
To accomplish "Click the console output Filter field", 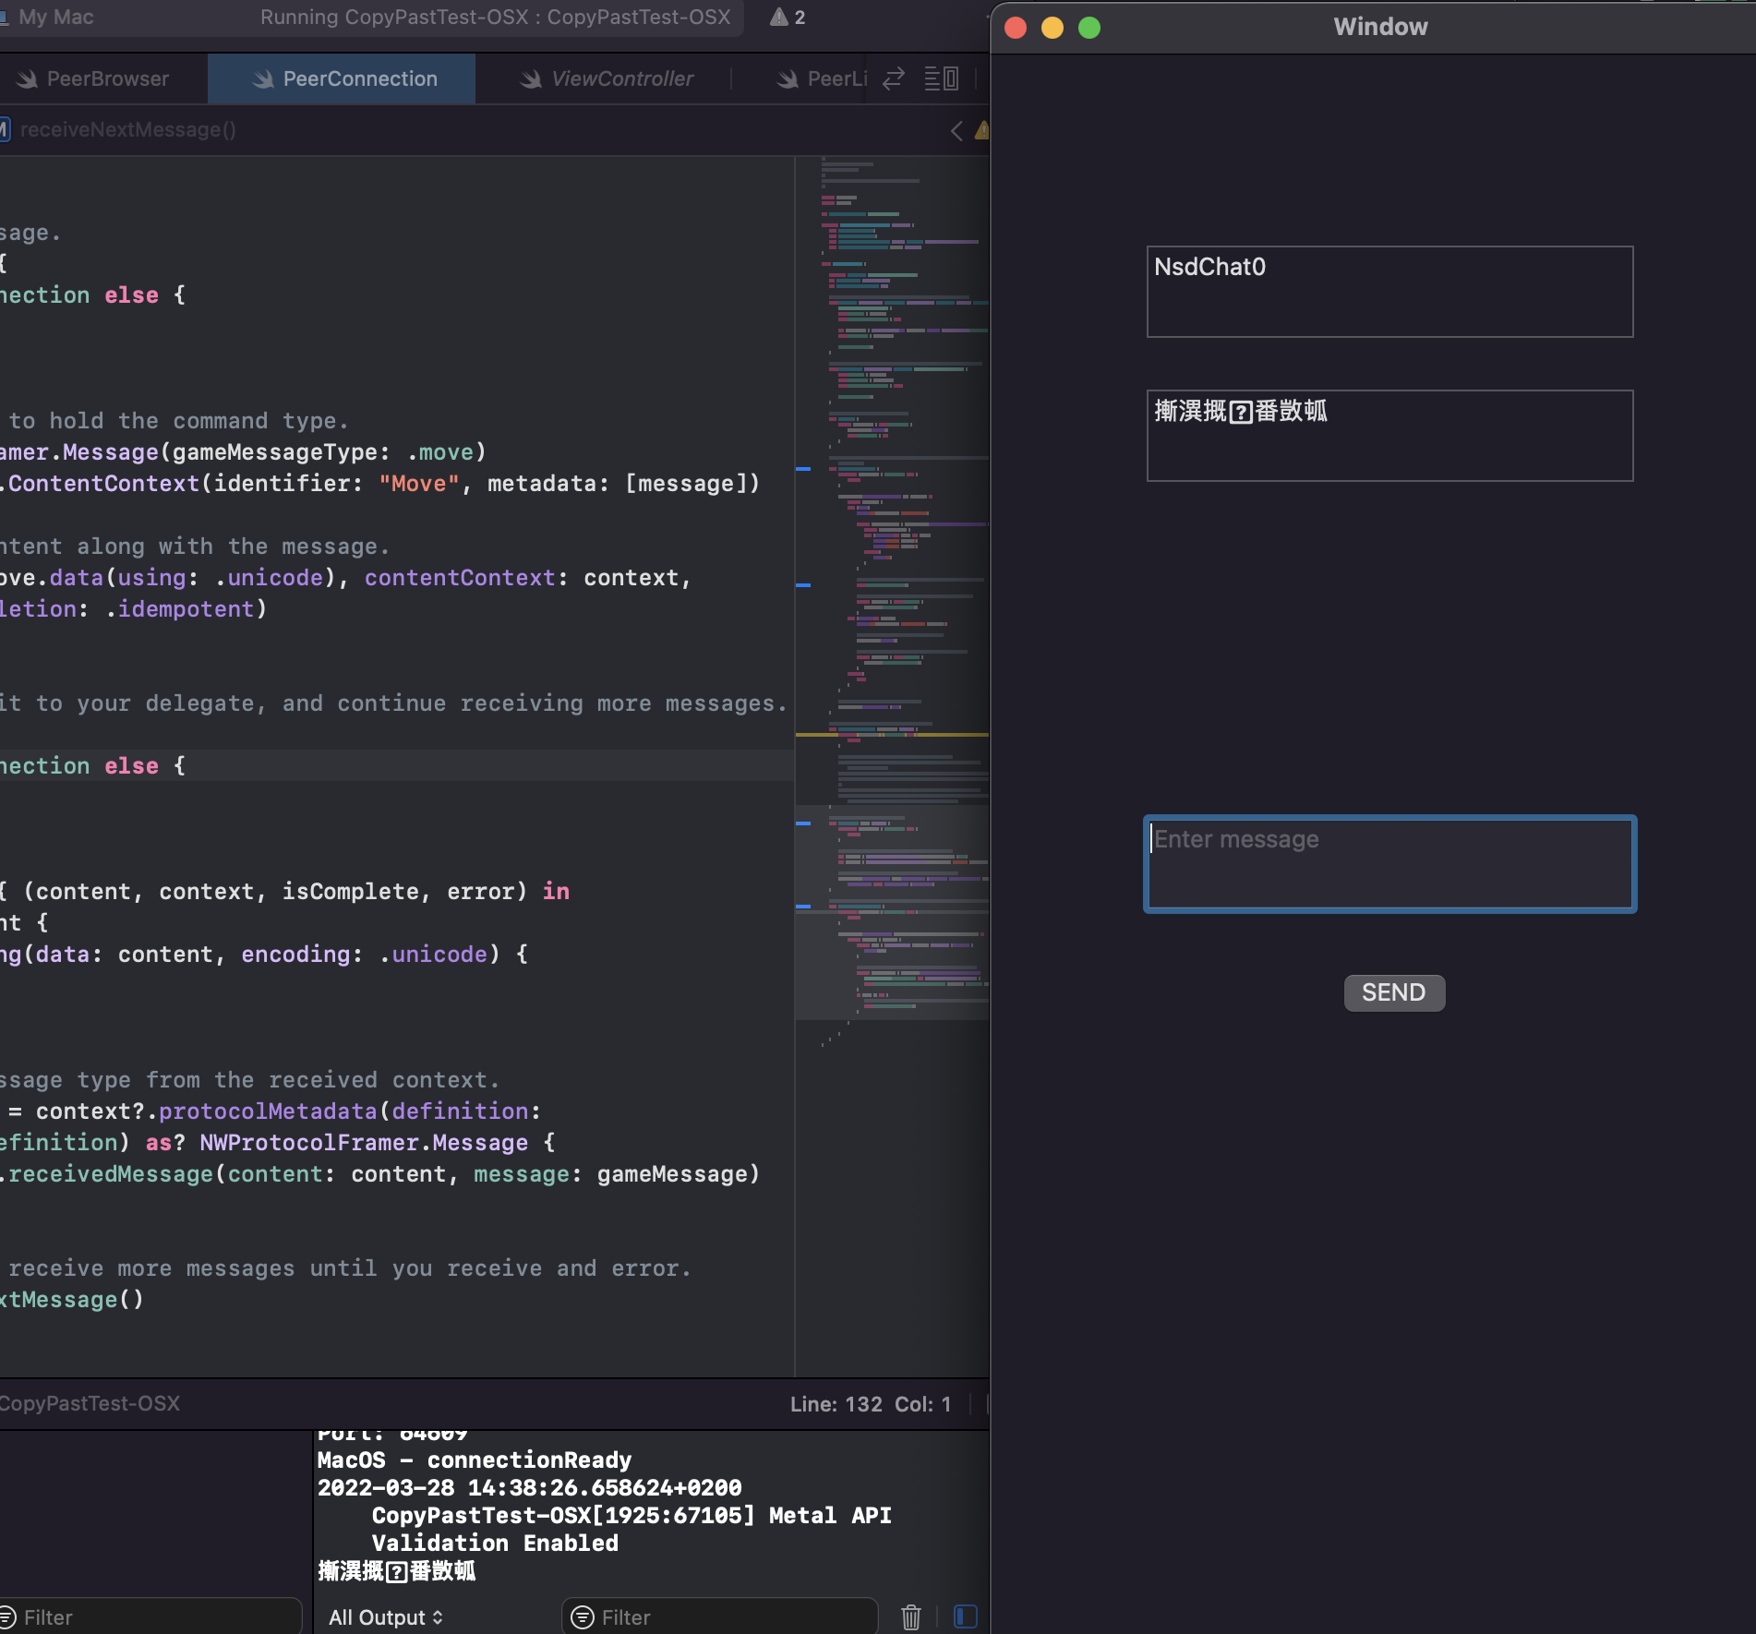I will click(x=720, y=1617).
